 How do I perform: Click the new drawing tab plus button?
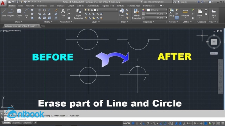[x=43, y=26]
